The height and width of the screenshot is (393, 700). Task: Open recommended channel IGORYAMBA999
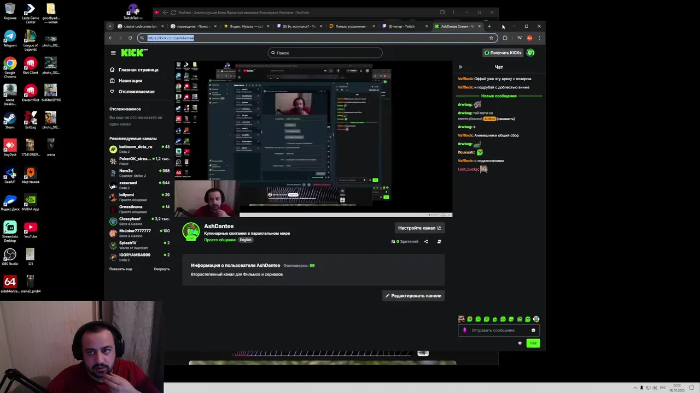click(x=139, y=257)
